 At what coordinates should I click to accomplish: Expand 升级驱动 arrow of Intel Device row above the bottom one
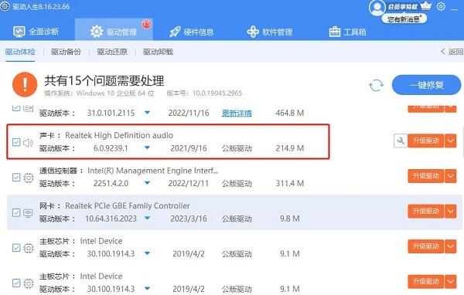(450, 246)
